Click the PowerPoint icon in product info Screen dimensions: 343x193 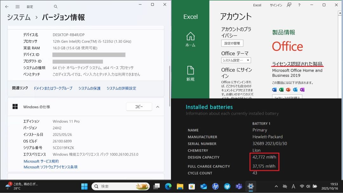click(x=289, y=90)
